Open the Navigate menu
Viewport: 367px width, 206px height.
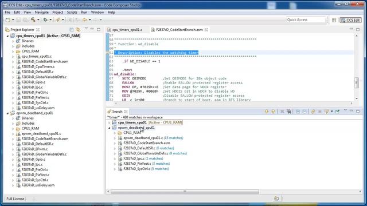[42, 12]
